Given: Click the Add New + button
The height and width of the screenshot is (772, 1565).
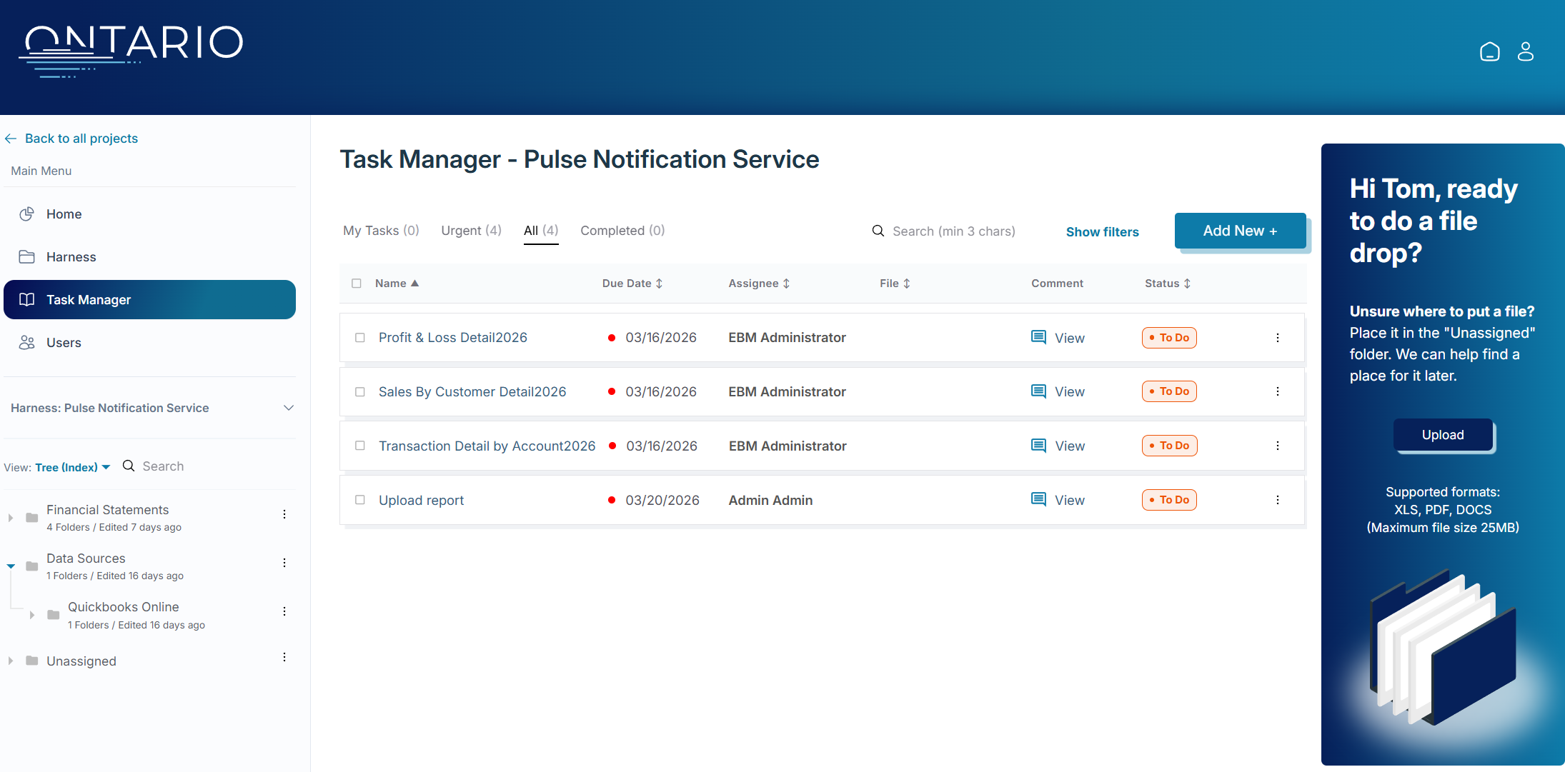Looking at the screenshot, I should click(x=1240, y=231).
